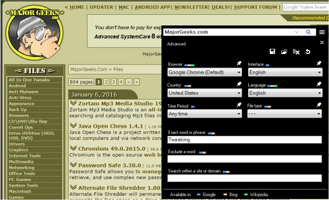Open the Internet Tools category

pos(24,156)
